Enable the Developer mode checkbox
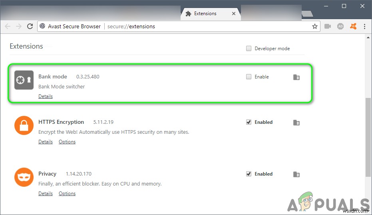This screenshot has height=215, width=372. pyautogui.click(x=249, y=49)
